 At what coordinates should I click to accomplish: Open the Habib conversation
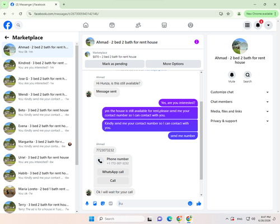[38, 175]
